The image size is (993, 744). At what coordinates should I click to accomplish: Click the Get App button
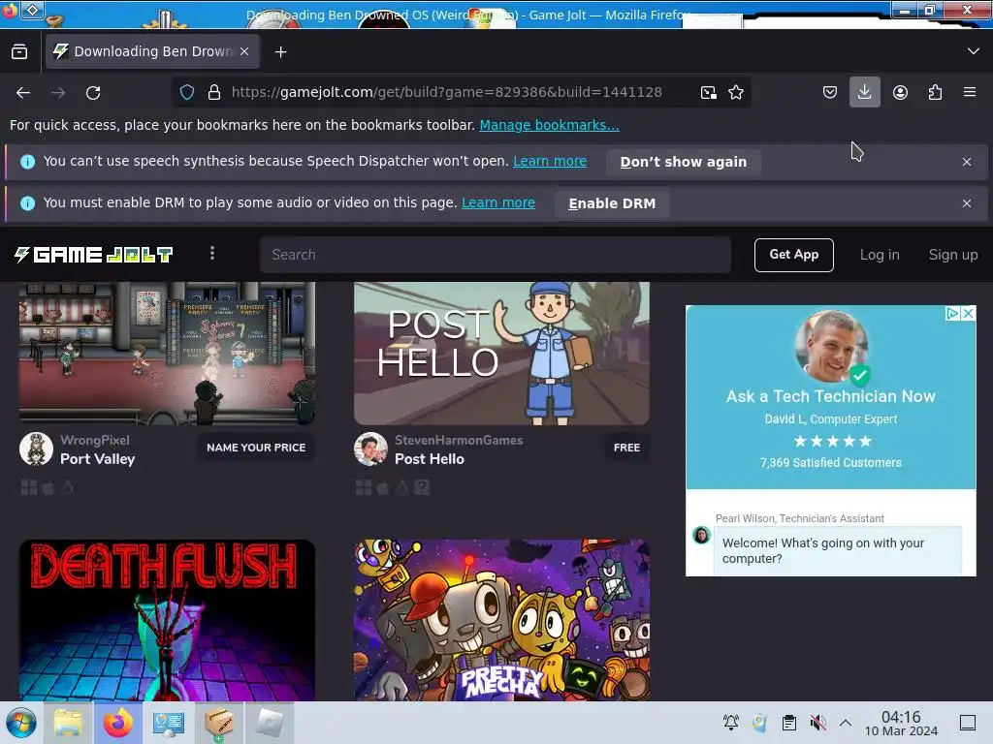[793, 255]
